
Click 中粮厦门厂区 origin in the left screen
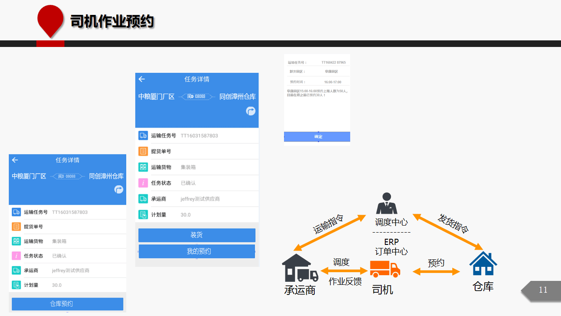coord(29,176)
